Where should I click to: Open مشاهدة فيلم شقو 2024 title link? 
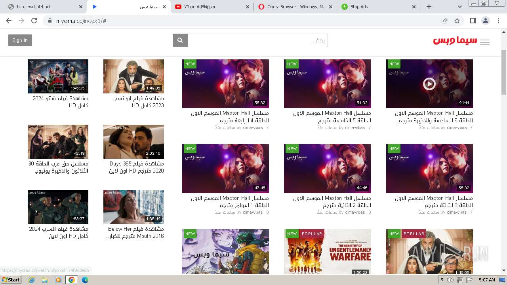60,102
